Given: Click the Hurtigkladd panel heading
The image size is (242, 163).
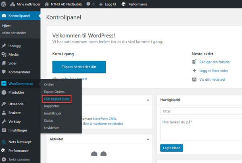Looking at the screenshot, I should pyautogui.click(x=170, y=100).
